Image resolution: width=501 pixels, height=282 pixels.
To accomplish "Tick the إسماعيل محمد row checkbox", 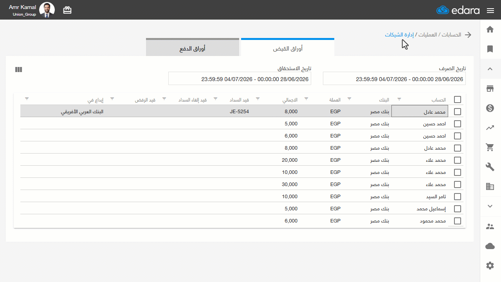I will pyautogui.click(x=458, y=209).
